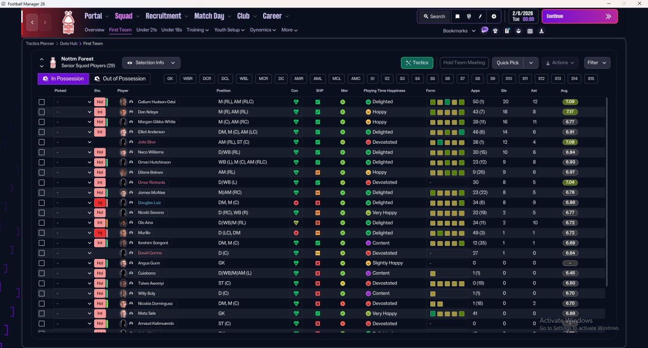
Task: Click Dan Ndoye's player portrait
Action: [123, 112]
